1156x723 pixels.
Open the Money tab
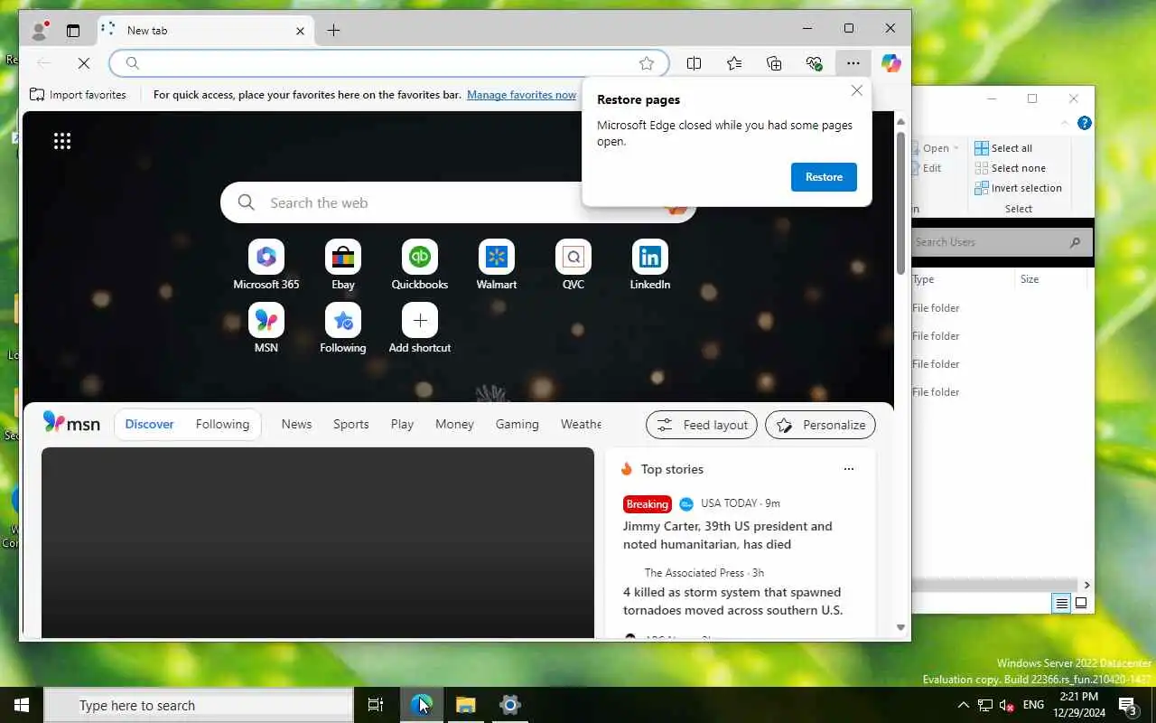point(454,425)
